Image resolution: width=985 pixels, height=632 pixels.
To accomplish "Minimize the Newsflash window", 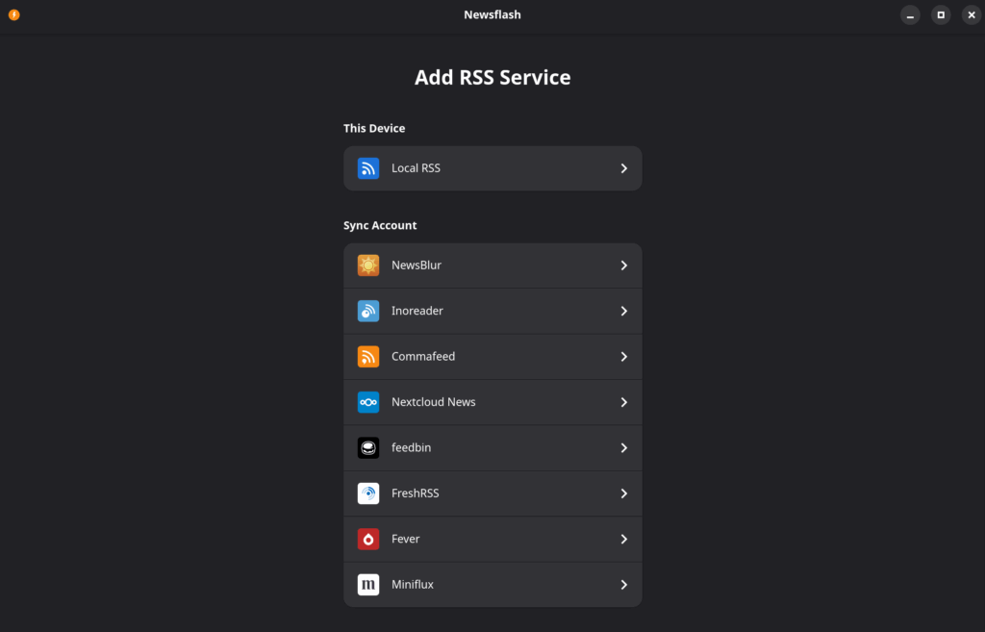I will click(910, 15).
